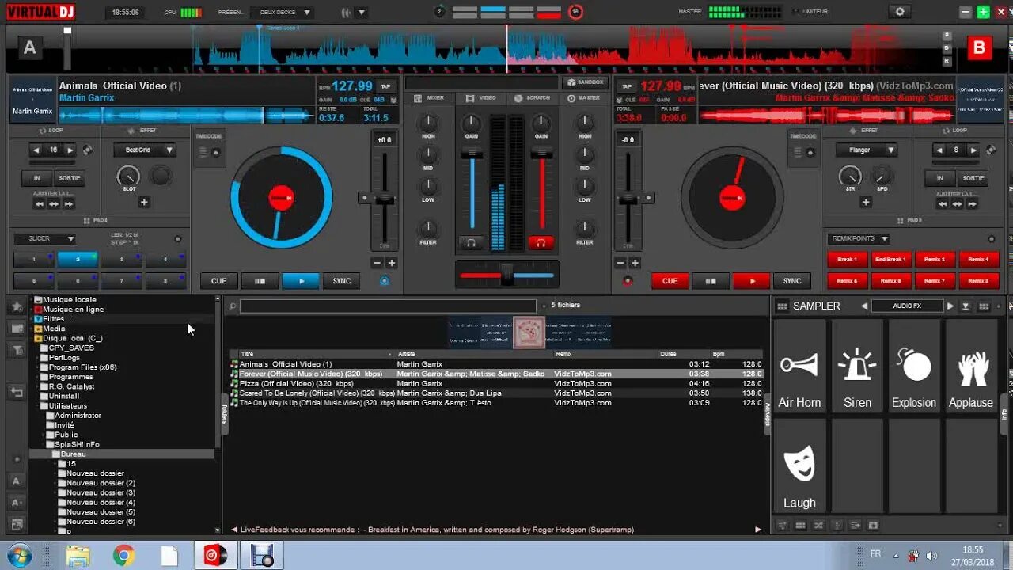Viewport: 1013px width, 570px height.
Task: Toggle right channel red headphone cue
Action: click(x=541, y=242)
